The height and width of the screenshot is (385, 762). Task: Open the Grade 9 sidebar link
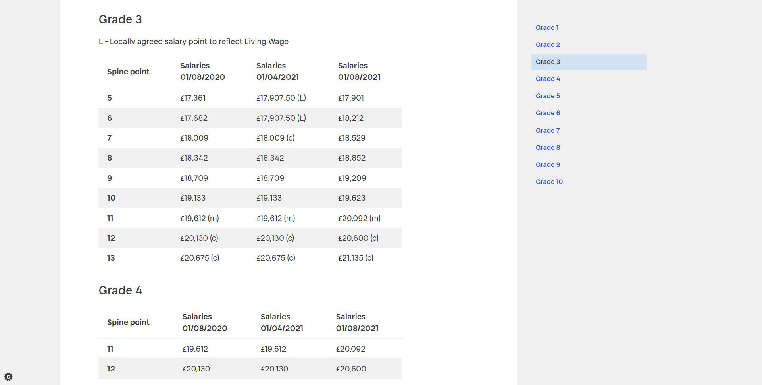548,165
